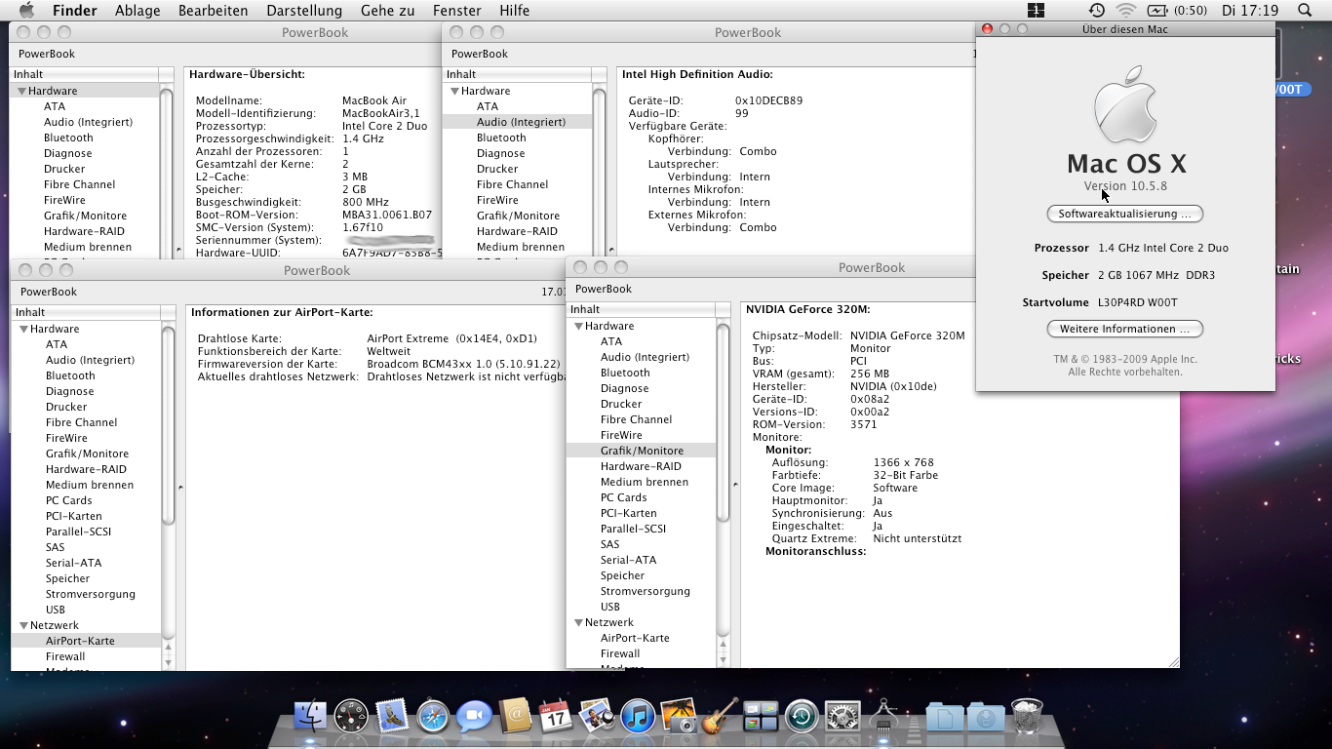Viewport: 1332px width, 749px height.
Task: Select FireWire in Hardware-Übersicht window
Action: tap(64, 200)
